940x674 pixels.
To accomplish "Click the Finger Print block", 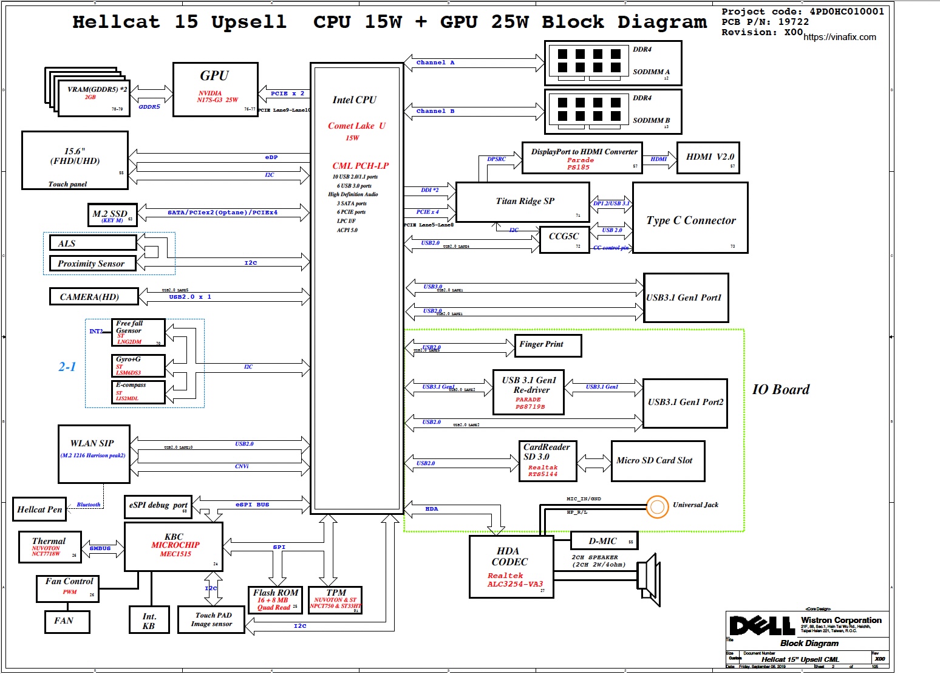I will click(x=548, y=346).
